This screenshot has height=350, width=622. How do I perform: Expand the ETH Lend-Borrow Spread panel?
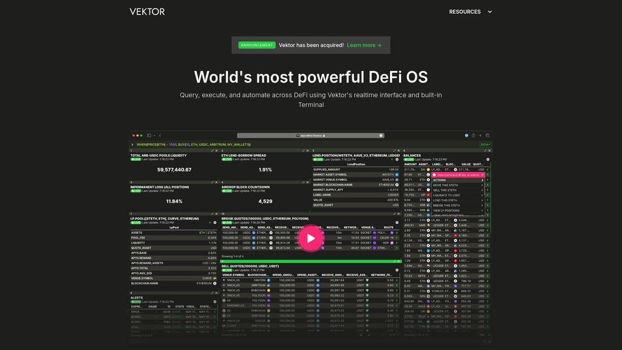(x=304, y=151)
